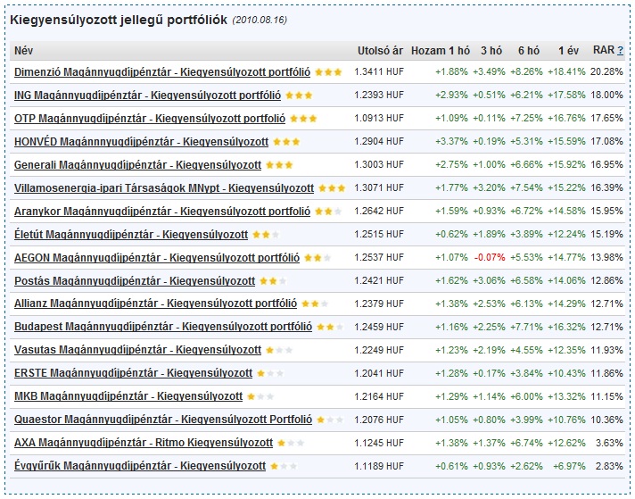Screen dimensions: 635x499
Task: Open Postás Magánnyugdíjpénztár Kiegyensúlyozott link
Action: tap(135, 280)
